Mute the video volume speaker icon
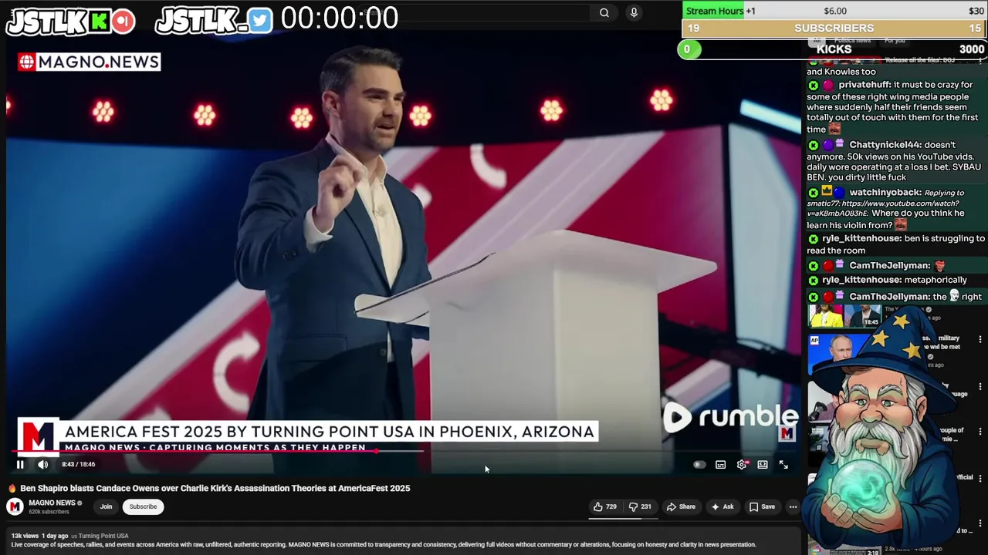Viewport: 988px width, 555px height. 43,464
